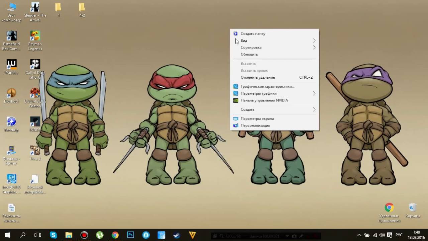Image resolution: width=428 pixels, height=241 pixels.
Task: Select the Rayman Legends shortcut
Action: coord(35,41)
